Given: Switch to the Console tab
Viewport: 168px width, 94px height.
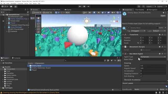Looking at the screenshot, I should [16, 58].
